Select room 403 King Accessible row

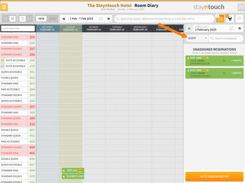tap(18, 142)
